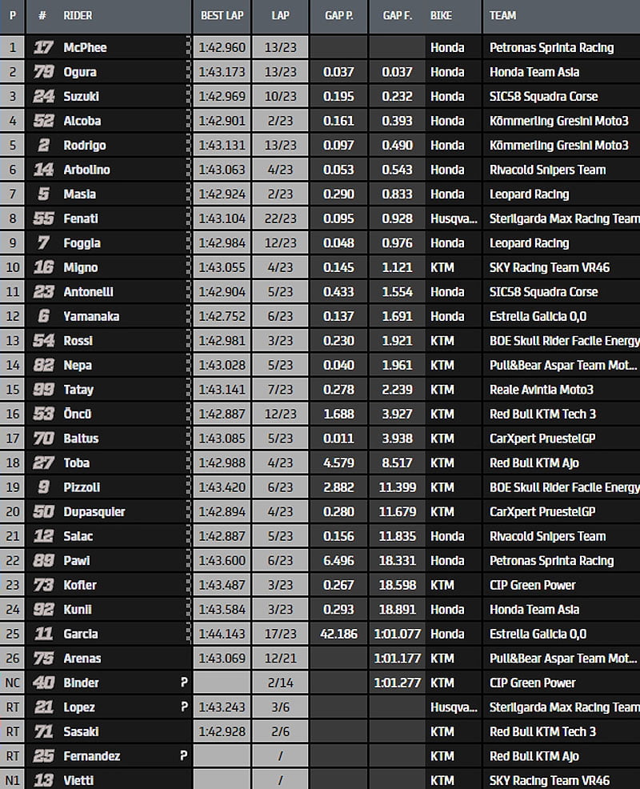Click the BIKE column header
This screenshot has width=640, height=789.
tap(440, 15)
